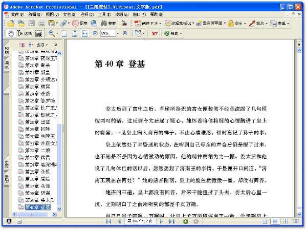Switch to Single Page layout
Viewport: 307px width, 230px height.
[x=265, y=221]
